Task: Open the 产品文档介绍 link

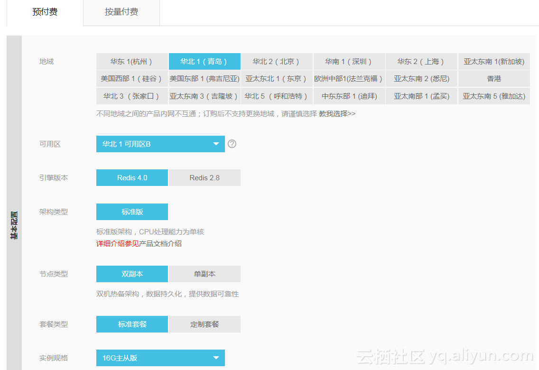Action: pos(160,243)
